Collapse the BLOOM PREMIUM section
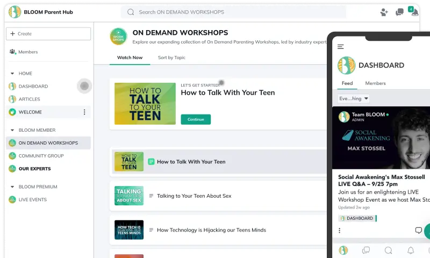The image size is (430, 258). (12, 187)
